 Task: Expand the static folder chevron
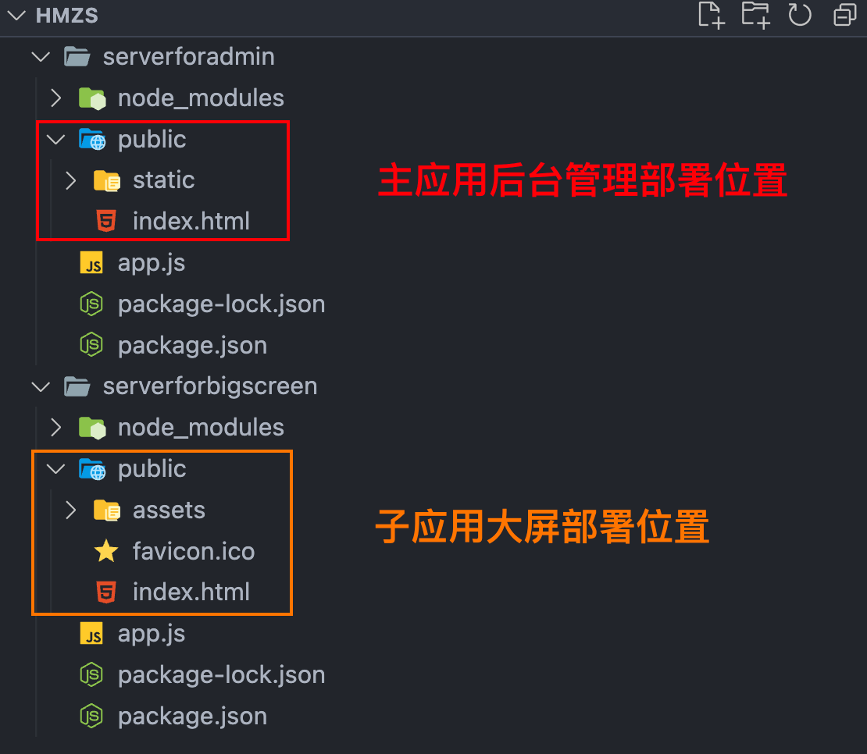tap(71, 180)
